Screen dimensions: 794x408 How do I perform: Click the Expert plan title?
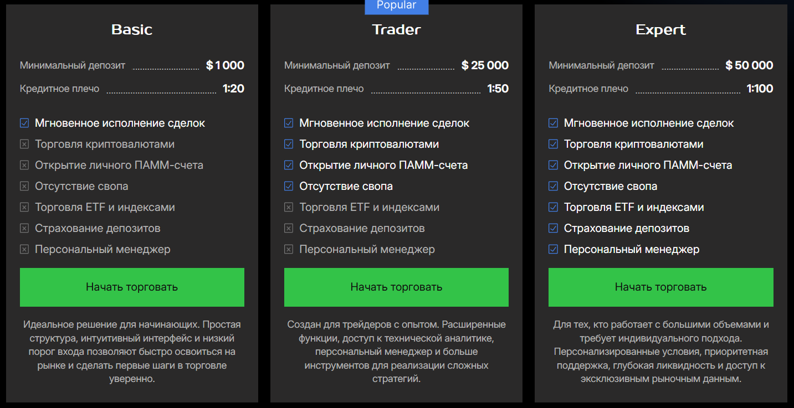tap(660, 29)
